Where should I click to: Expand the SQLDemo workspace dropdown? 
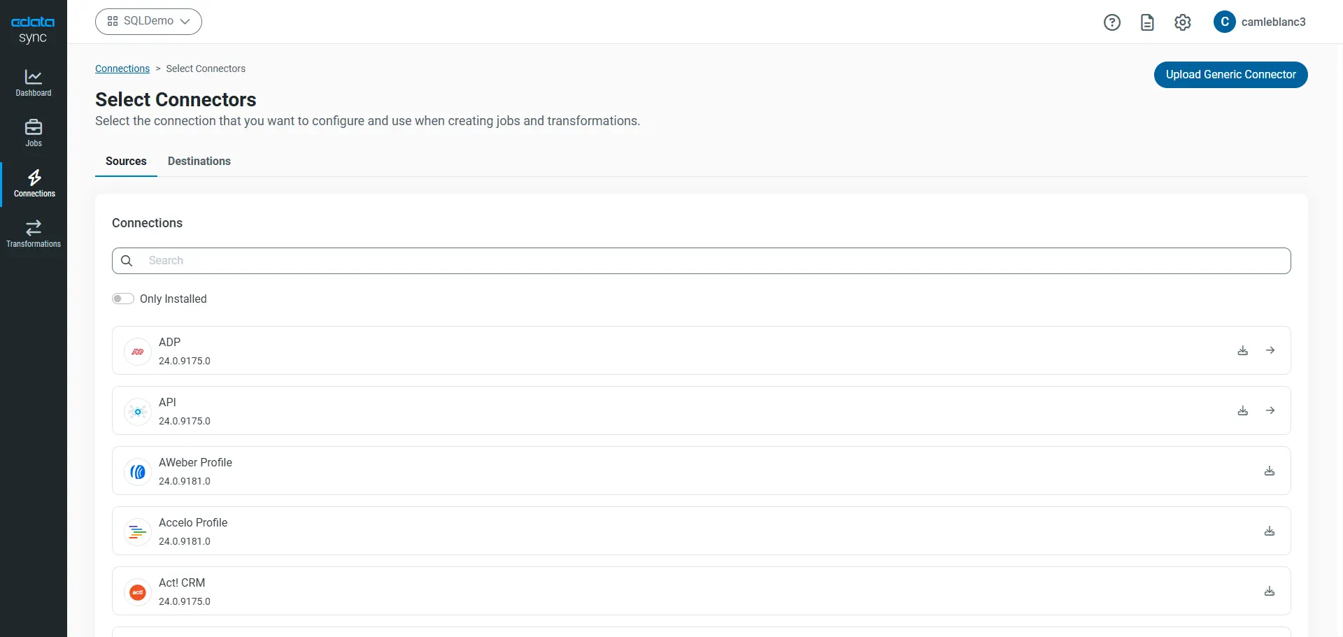pyautogui.click(x=148, y=22)
